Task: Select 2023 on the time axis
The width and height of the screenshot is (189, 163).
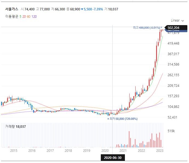Action: [159, 150]
